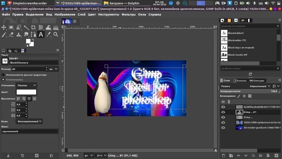
Task: Hide the topmost 5a36f0aa layer eye
Action: (x=223, y=107)
